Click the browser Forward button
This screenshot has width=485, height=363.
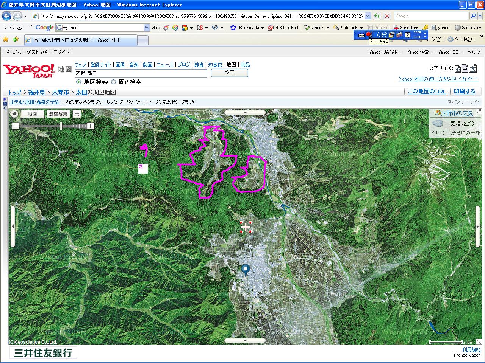pyautogui.click(x=17, y=16)
